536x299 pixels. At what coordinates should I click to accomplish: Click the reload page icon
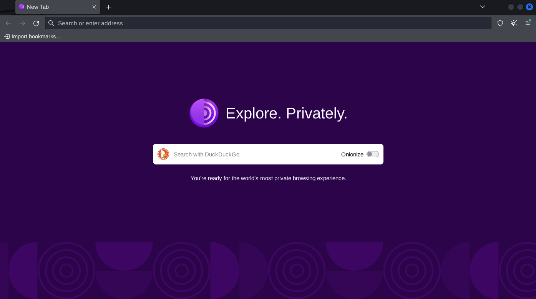click(x=36, y=23)
